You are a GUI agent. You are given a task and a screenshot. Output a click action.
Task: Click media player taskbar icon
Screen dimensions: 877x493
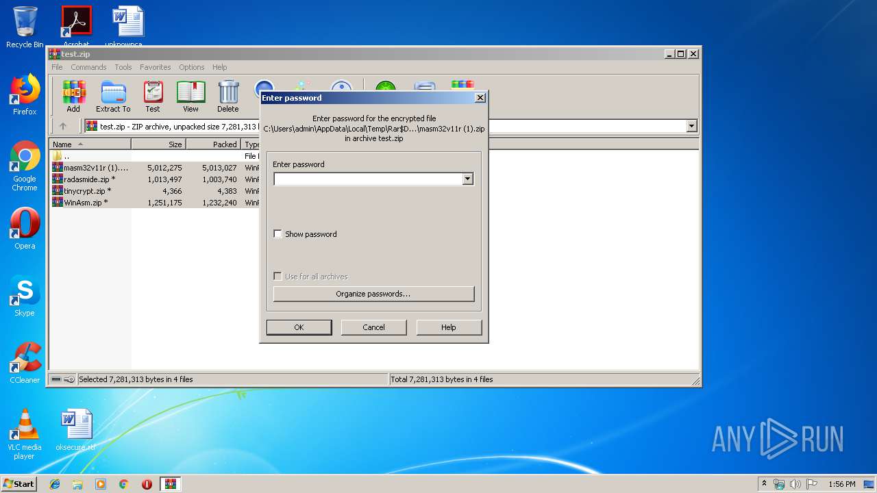pyautogui.click(x=101, y=484)
